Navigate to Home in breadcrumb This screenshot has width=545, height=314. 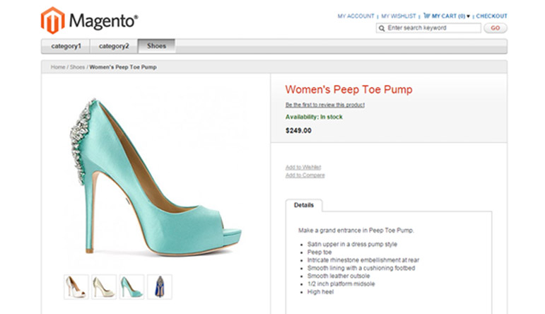pyautogui.click(x=58, y=67)
